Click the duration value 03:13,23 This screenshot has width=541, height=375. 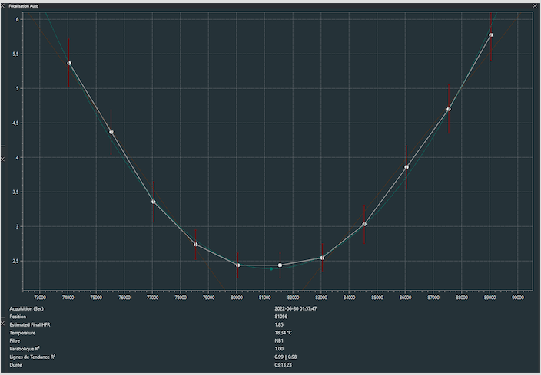[x=284, y=365]
